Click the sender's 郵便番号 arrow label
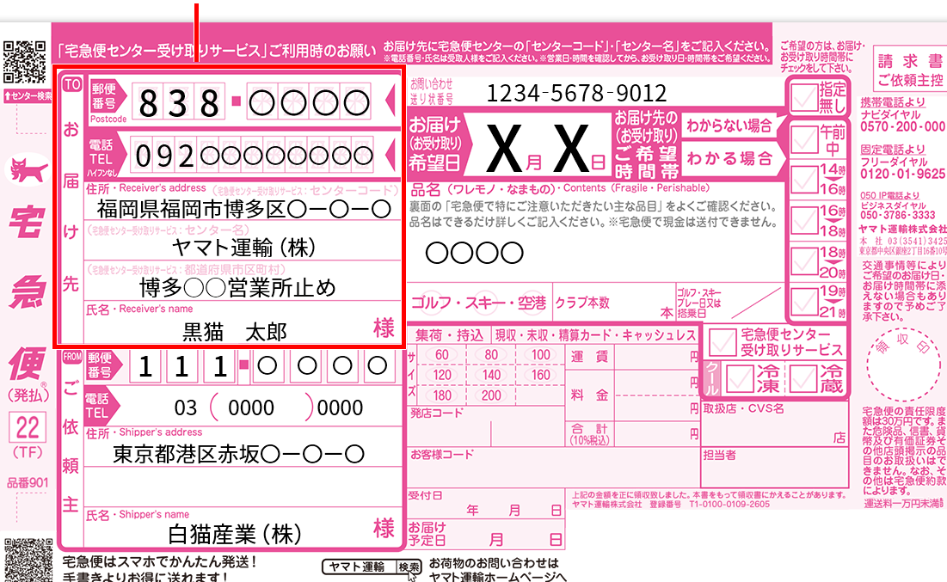 [x=102, y=365]
